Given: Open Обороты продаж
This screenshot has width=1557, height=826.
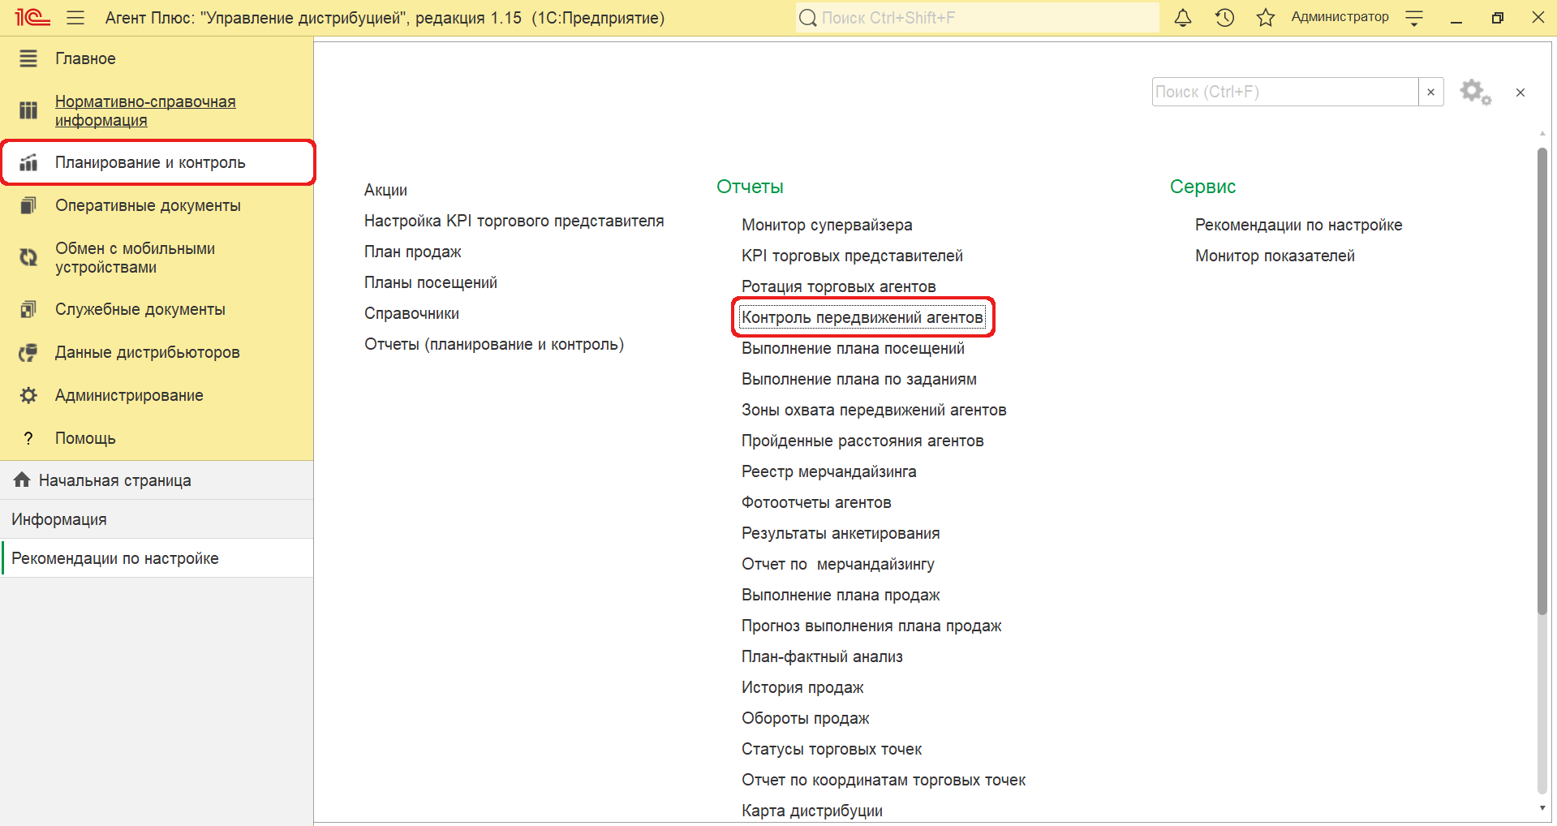Looking at the screenshot, I should coord(805,718).
